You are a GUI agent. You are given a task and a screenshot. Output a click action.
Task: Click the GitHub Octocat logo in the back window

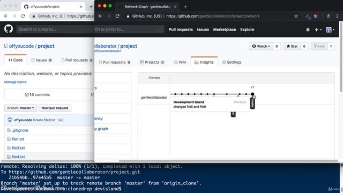[9, 29]
